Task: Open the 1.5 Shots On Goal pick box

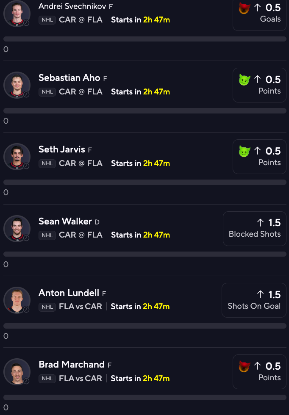Action: click(254, 300)
